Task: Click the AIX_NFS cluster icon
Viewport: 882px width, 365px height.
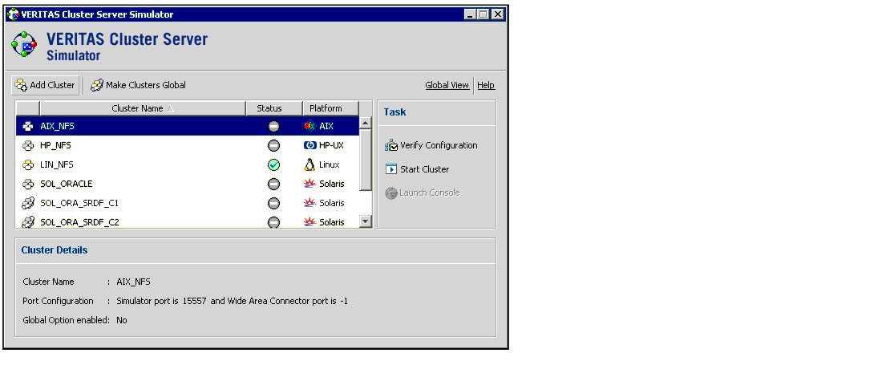Action: pyautogui.click(x=28, y=126)
